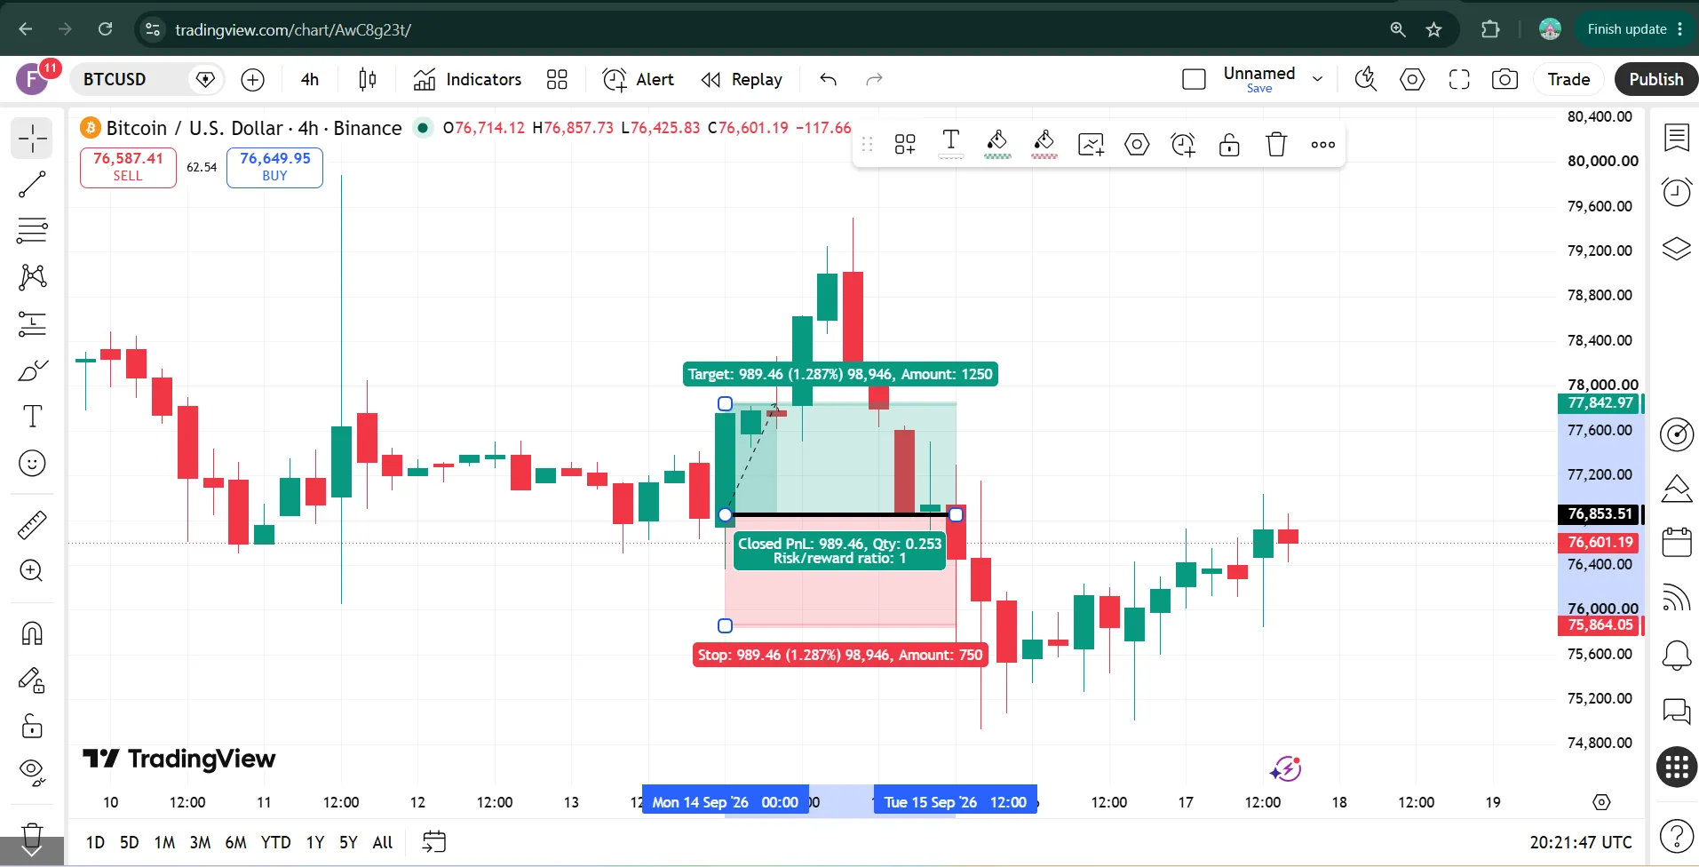Viewport: 1699px width, 867px height.
Task: Select the 1D time range
Action: [95, 842]
